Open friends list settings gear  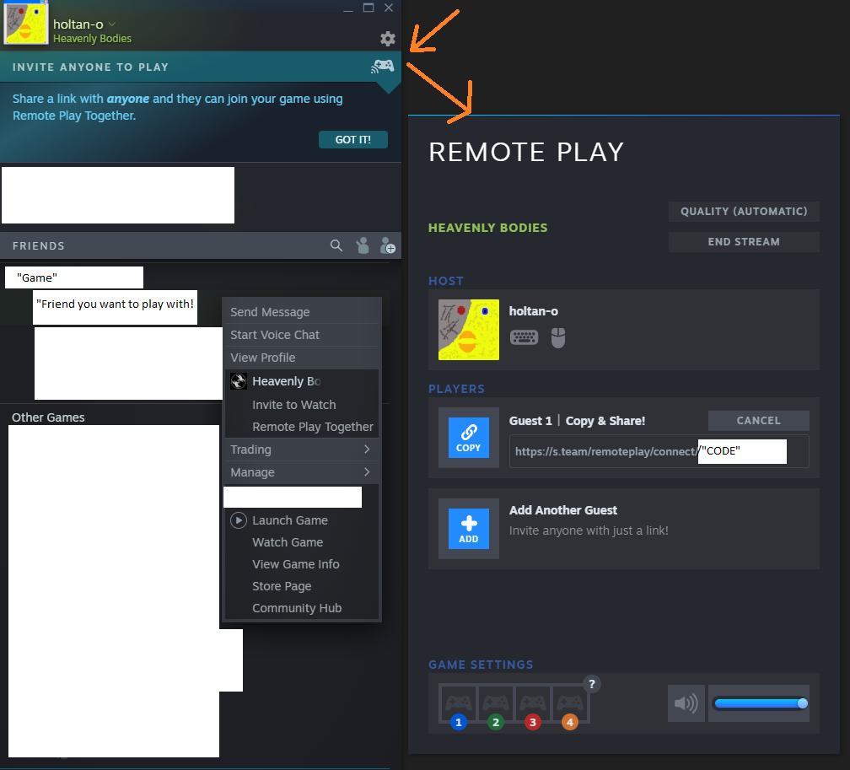(387, 38)
